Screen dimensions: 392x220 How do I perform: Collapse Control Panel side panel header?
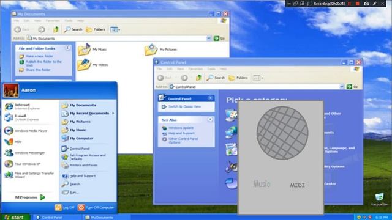point(210,98)
